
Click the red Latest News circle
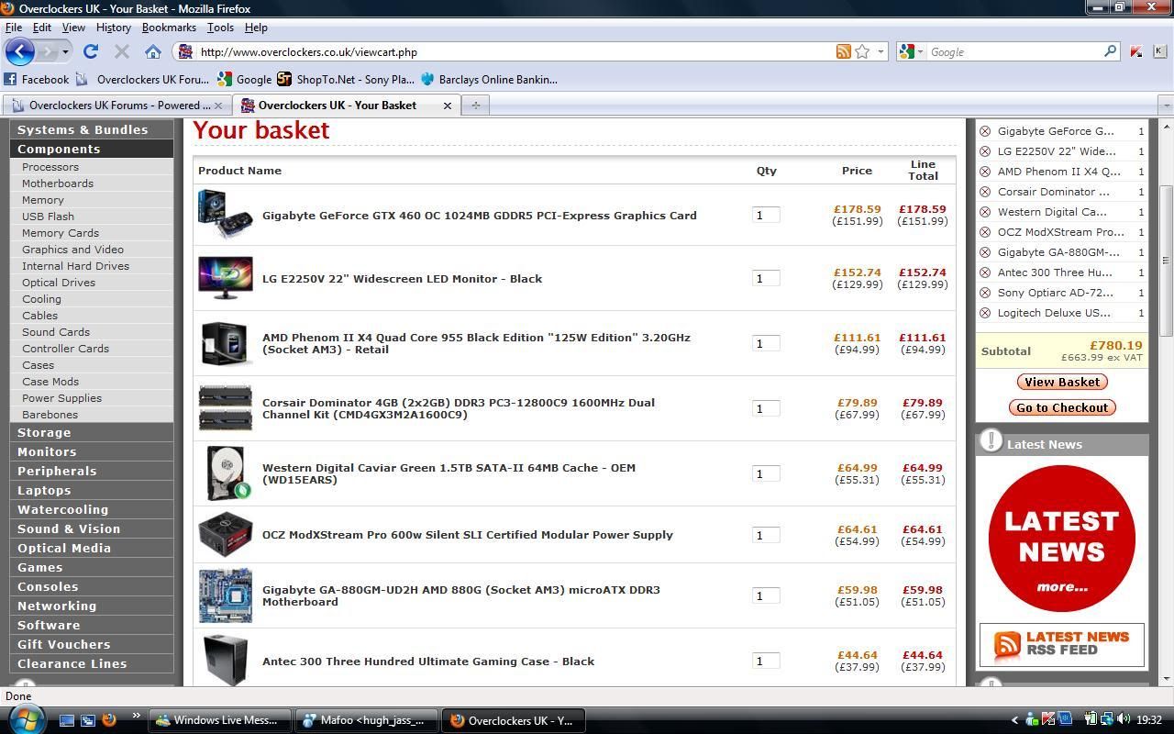point(1062,539)
